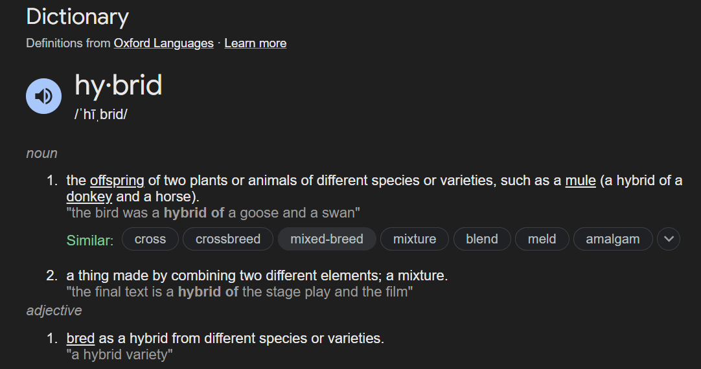
Task: Click the Learn more link
Action: pyautogui.click(x=255, y=43)
